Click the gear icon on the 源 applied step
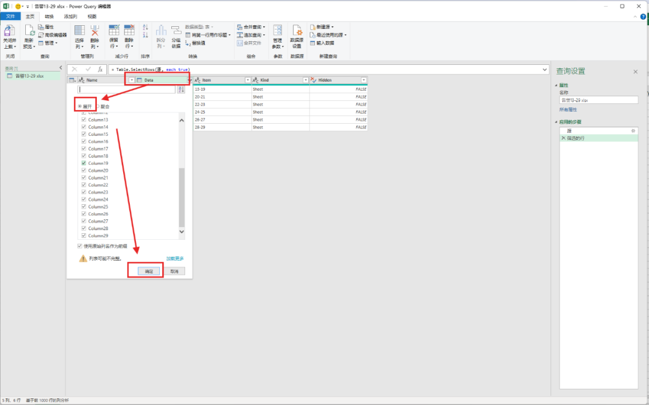Image resolution: width=649 pixels, height=405 pixels. [x=633, y=131]
